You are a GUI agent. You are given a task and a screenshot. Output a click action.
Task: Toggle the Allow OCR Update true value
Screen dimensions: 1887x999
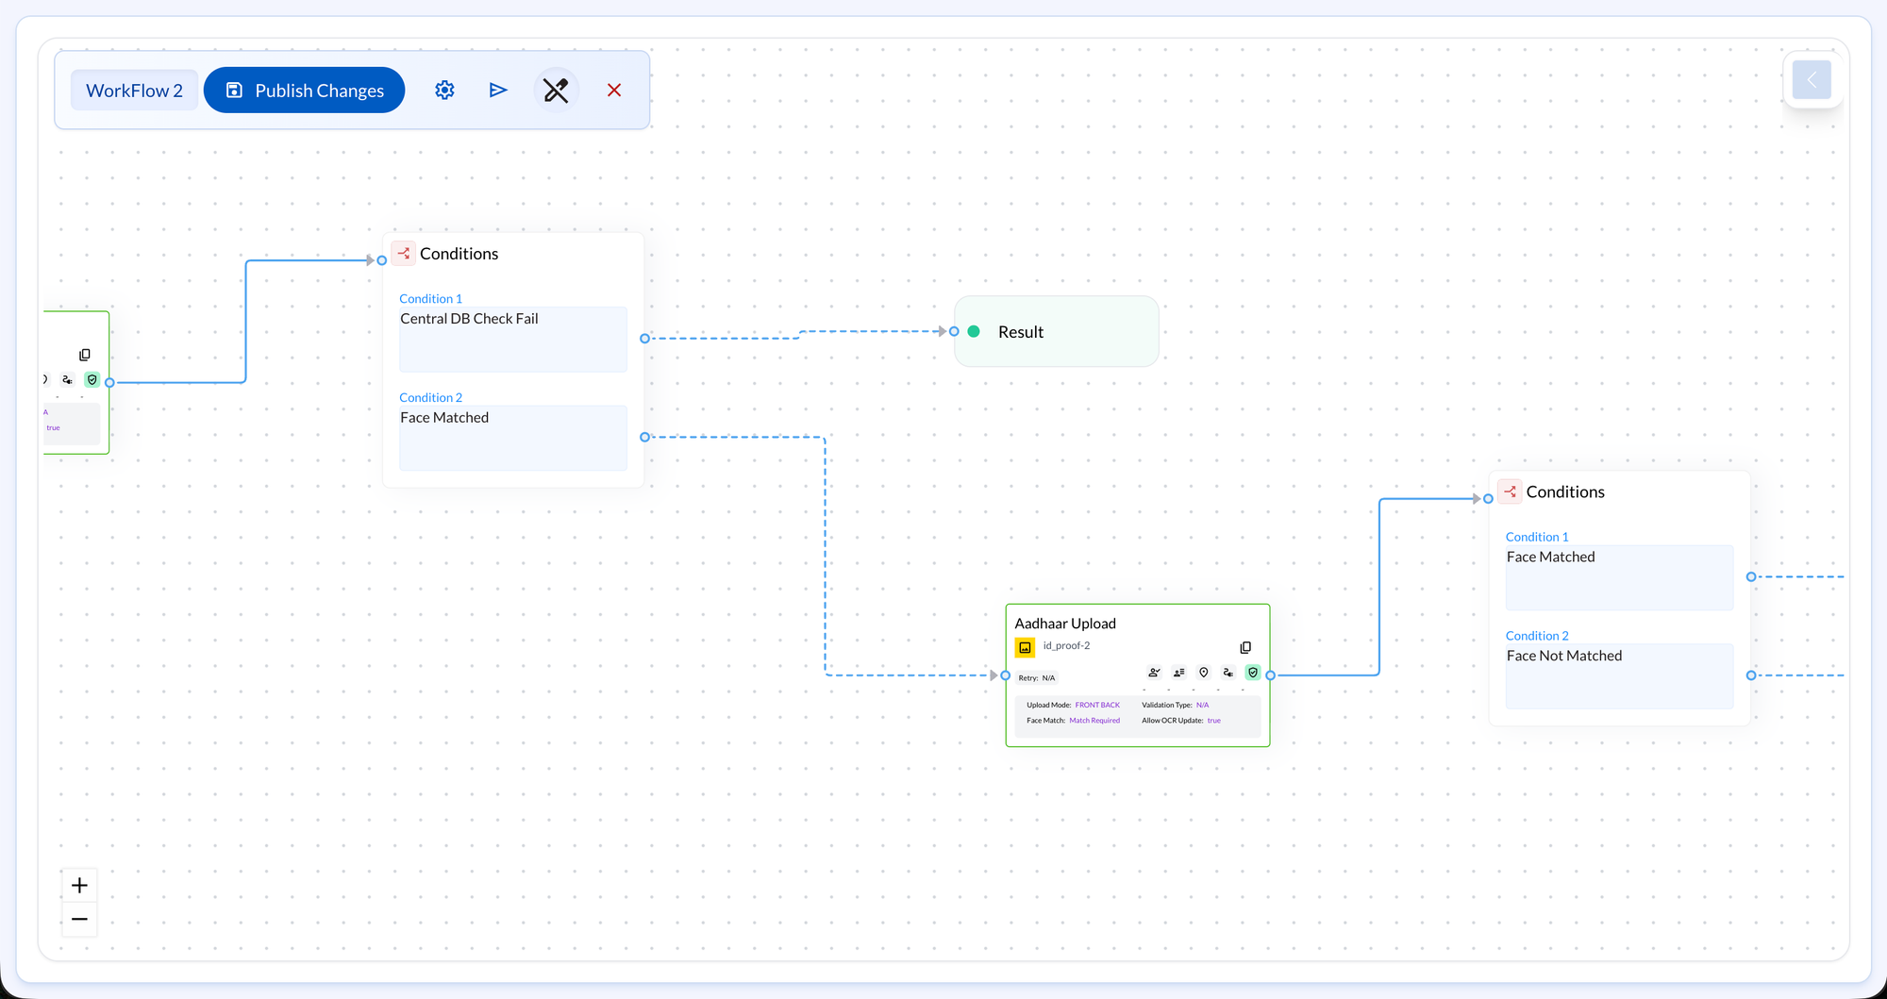click(x=1214, y=720)
